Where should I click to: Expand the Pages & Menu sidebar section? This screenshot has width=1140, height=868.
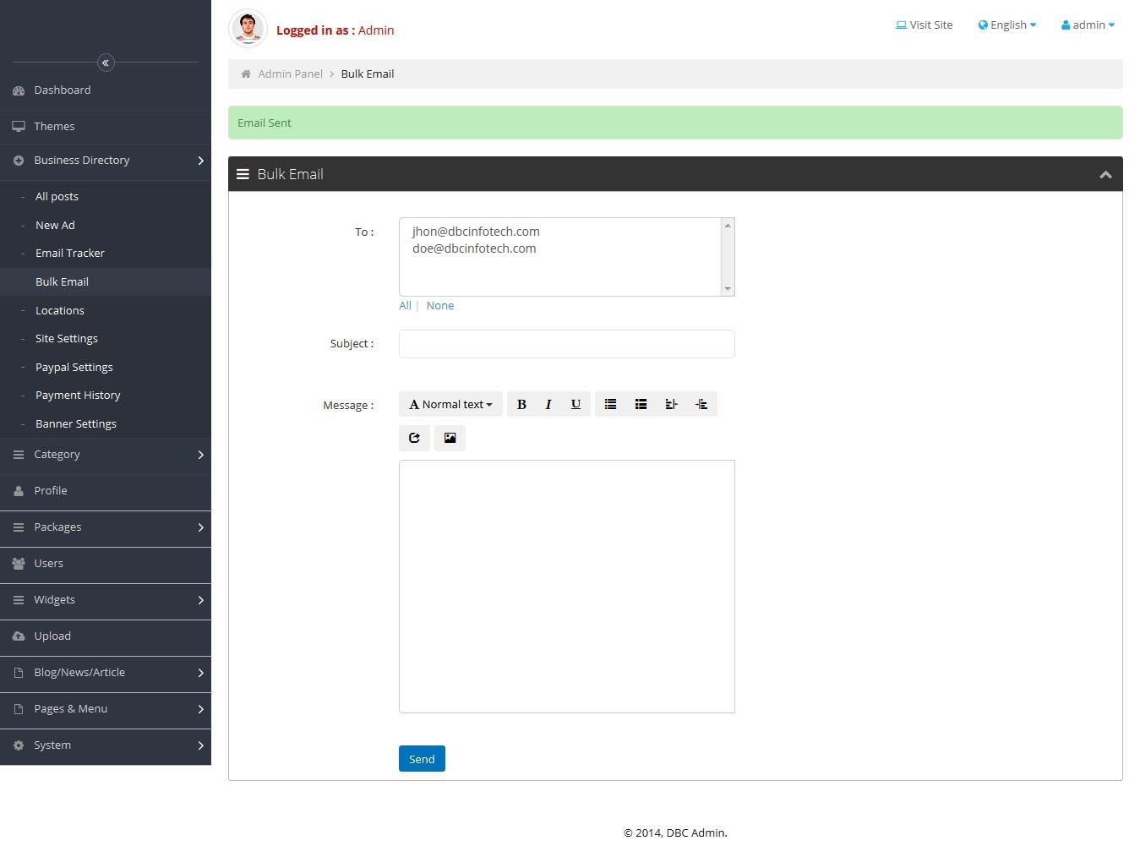(106, 709)
